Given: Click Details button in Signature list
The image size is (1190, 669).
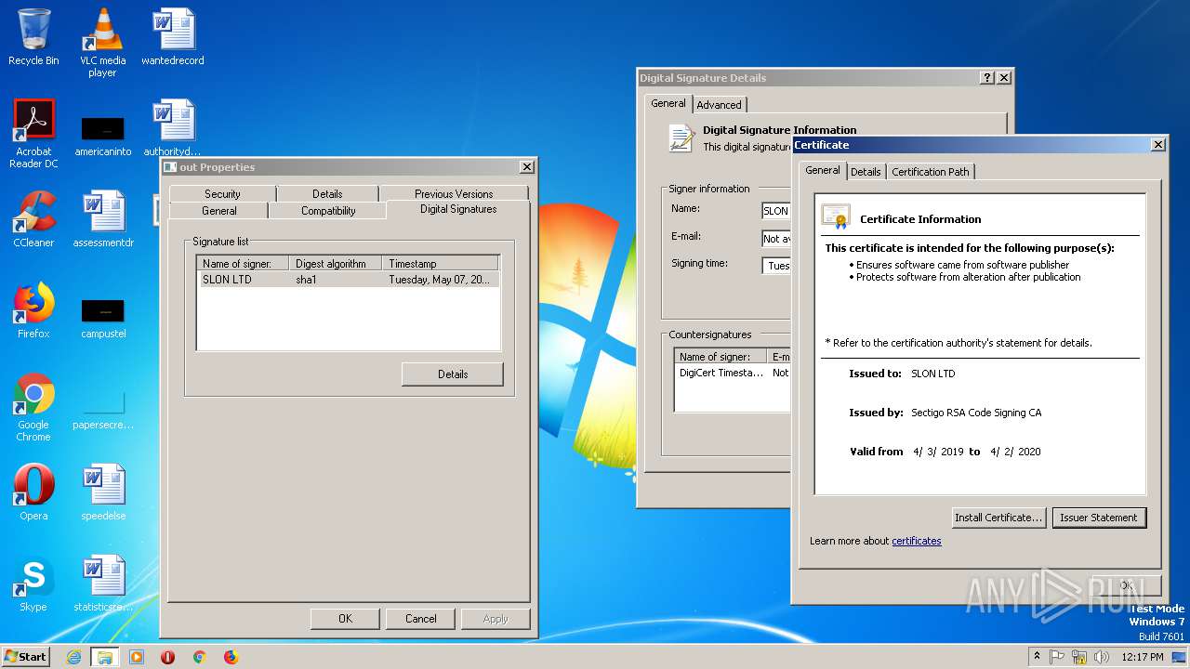Looking at the screenshot, I should (453, 374).
